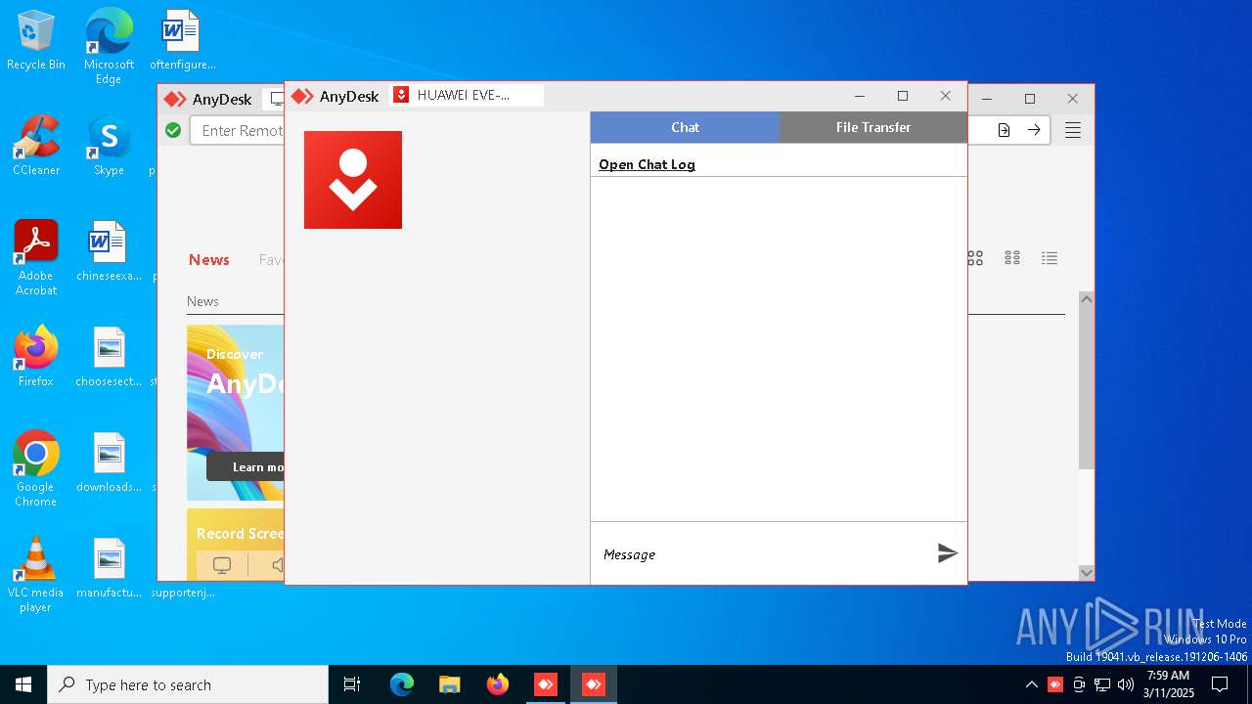1252x704 pixels.
Task: Open Edge from the taskbar
Action: pyautogui.click(x=402, y=684)
